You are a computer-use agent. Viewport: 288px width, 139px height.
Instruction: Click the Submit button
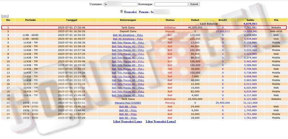(x=194, y=4)
